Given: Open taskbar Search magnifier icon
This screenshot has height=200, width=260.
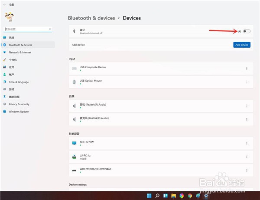Looking at the screenshot, I should pyautogui.click(x=157, y=196).
